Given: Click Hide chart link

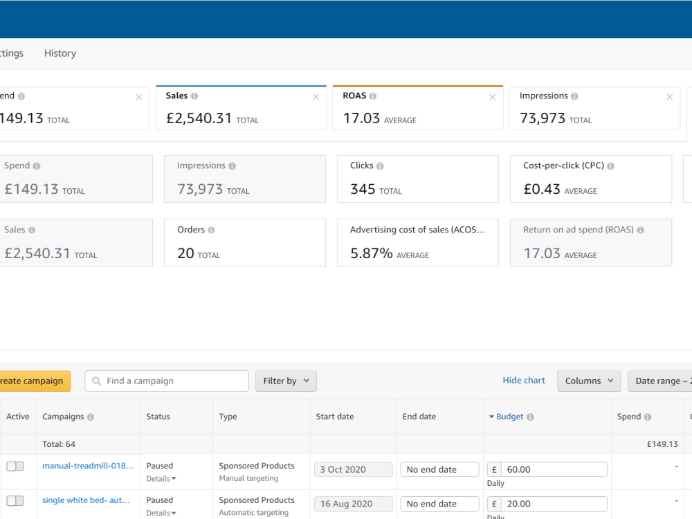Looking at the screenshot, I should (x=524, y=381).
